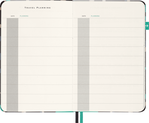Click the bottom planning row on right page
The width and height of the screenshot is (149, 123).
tap(116, 107)
